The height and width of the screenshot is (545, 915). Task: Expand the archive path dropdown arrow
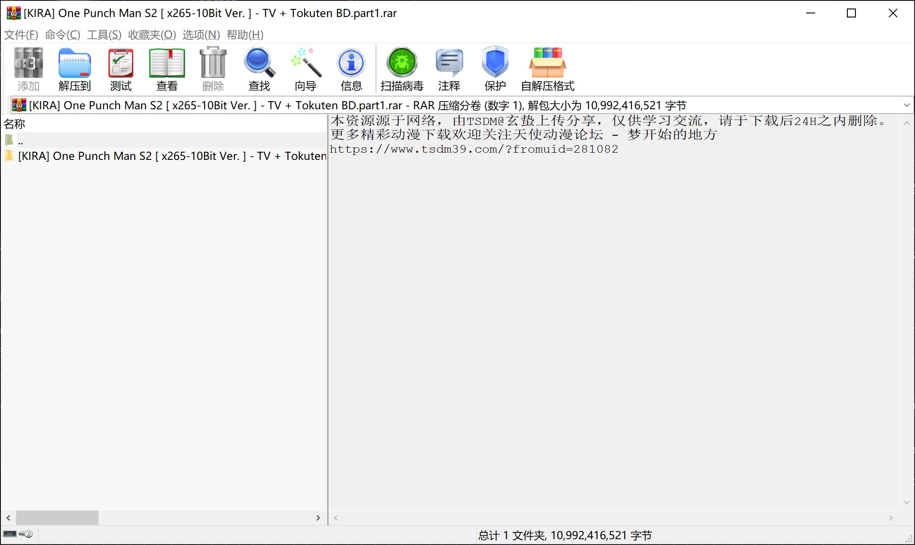(x=906, y=105)
